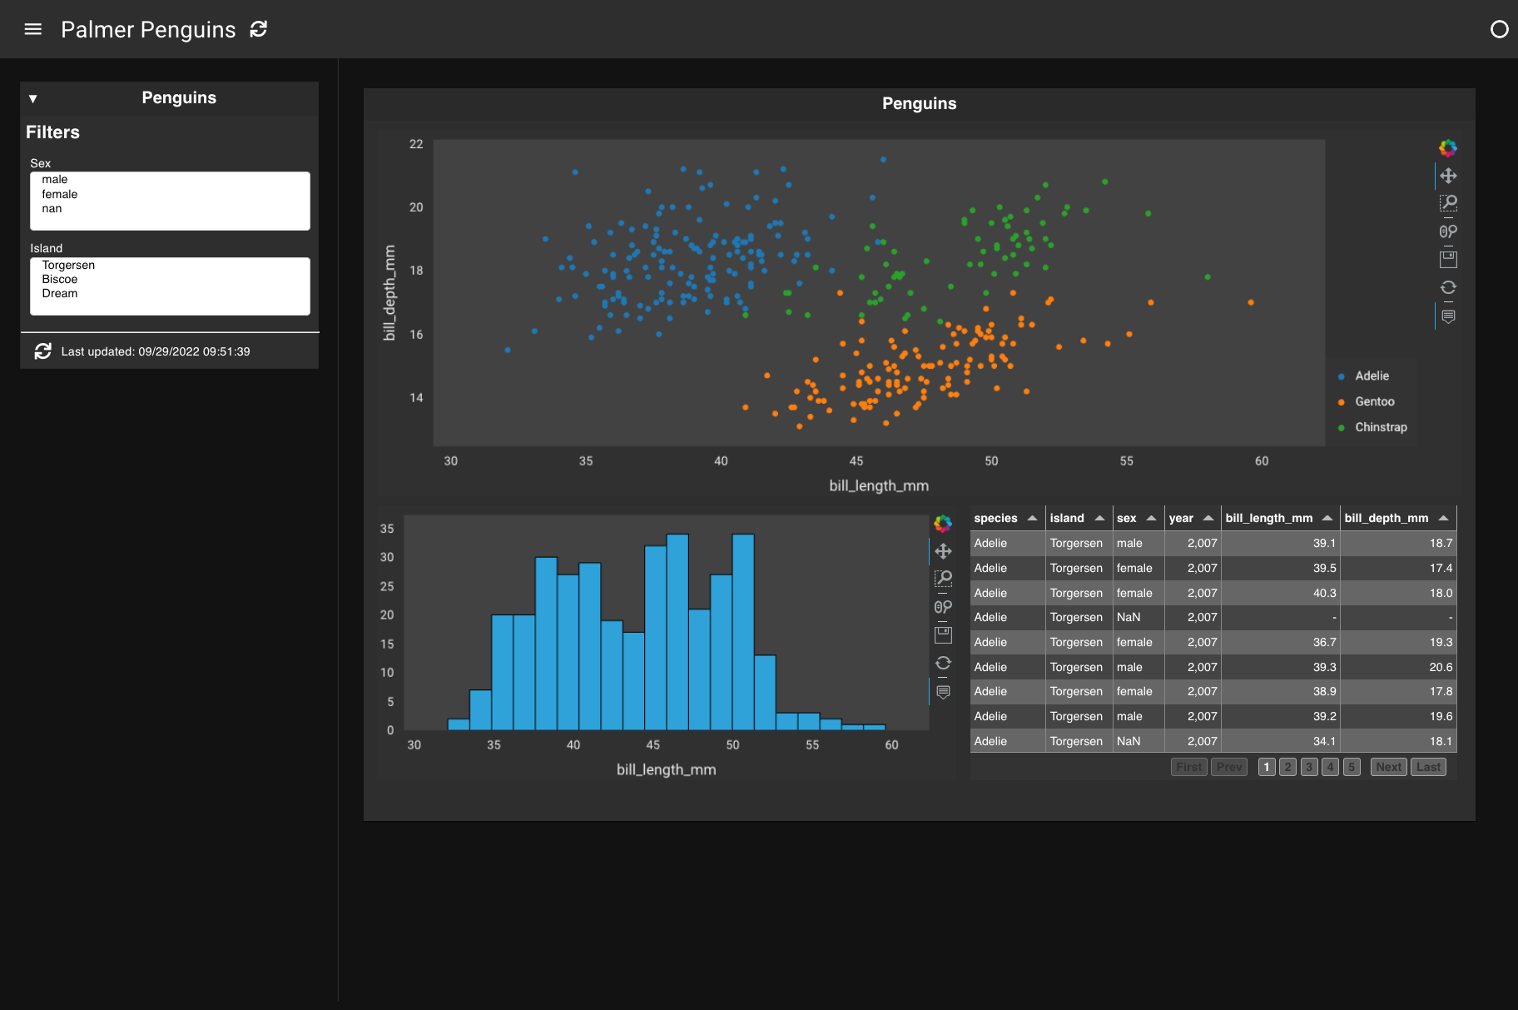Toggle the hover tooltip tool on the histogram
This screenshot has width=1518, height=1010.
pos(943,690)
